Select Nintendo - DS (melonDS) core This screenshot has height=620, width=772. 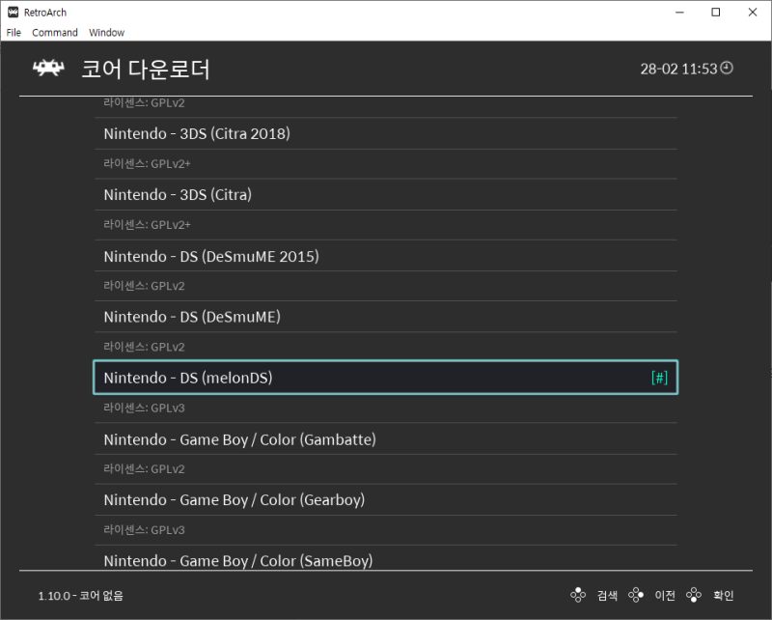386,378
